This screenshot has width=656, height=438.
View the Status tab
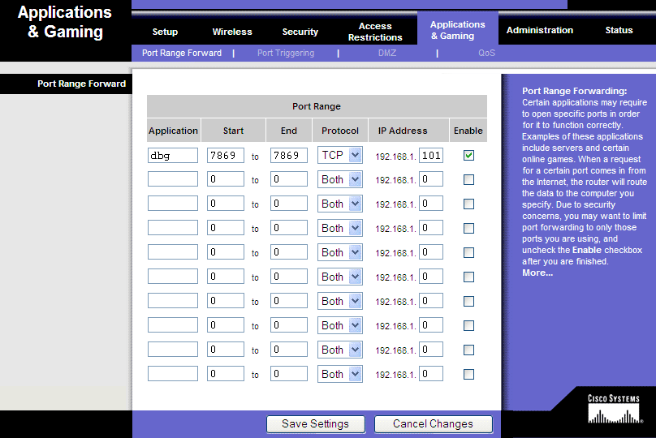619,30
